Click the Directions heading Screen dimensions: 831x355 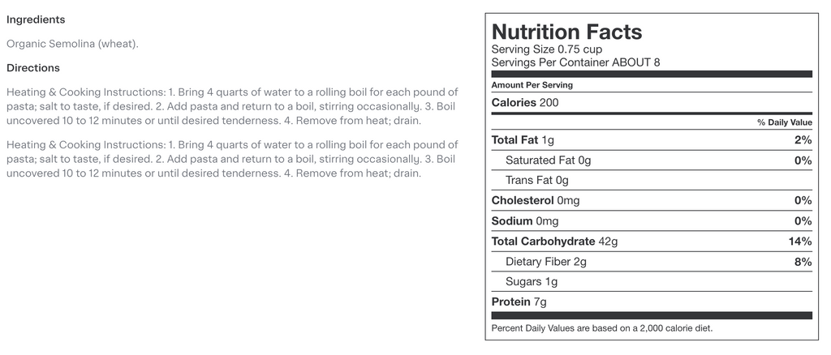click(33, 68)
